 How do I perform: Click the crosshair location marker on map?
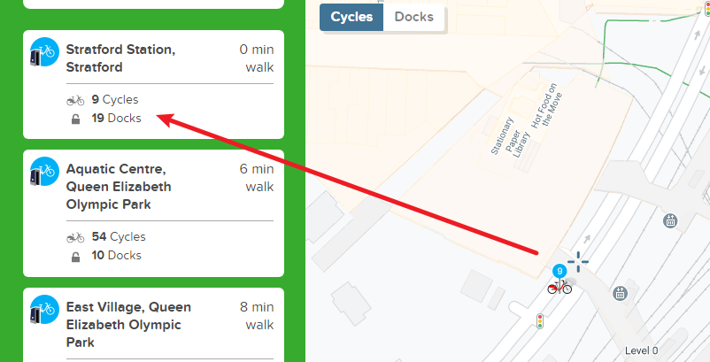[578, 261]
